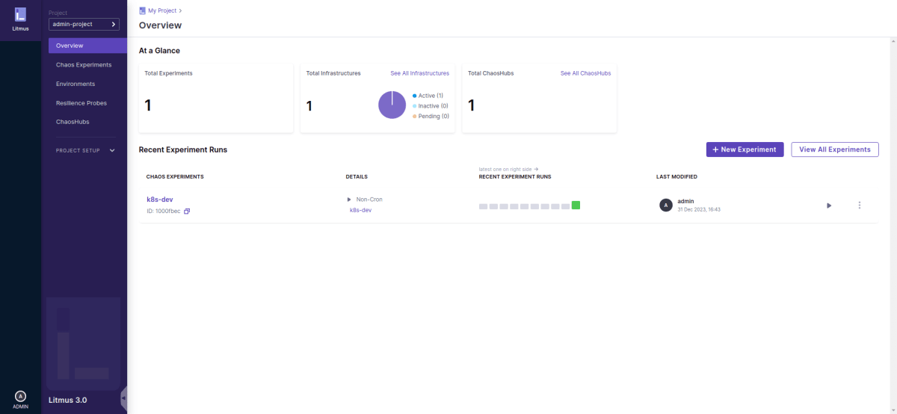The height and width of the screenshot is (414, 897).
Task: Click the CHAOS EXPERIMENTS column header
Action: (175, 177)
